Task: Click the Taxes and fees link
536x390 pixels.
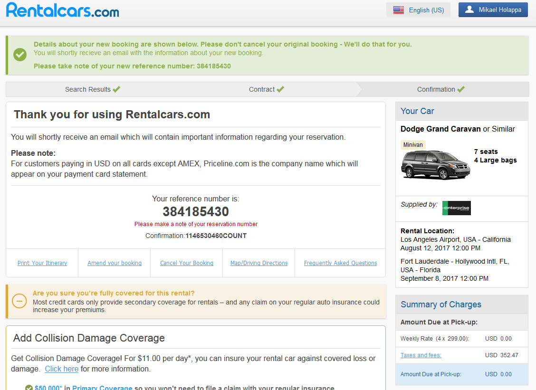Action: tap(421, 355)
